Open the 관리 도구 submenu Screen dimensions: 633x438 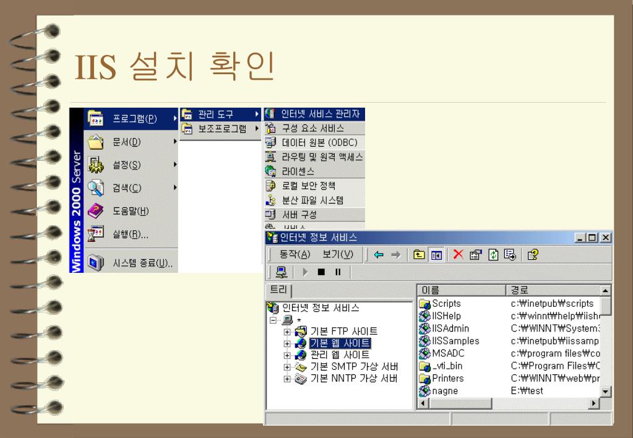pyautogui.click(x=220, y=114)
